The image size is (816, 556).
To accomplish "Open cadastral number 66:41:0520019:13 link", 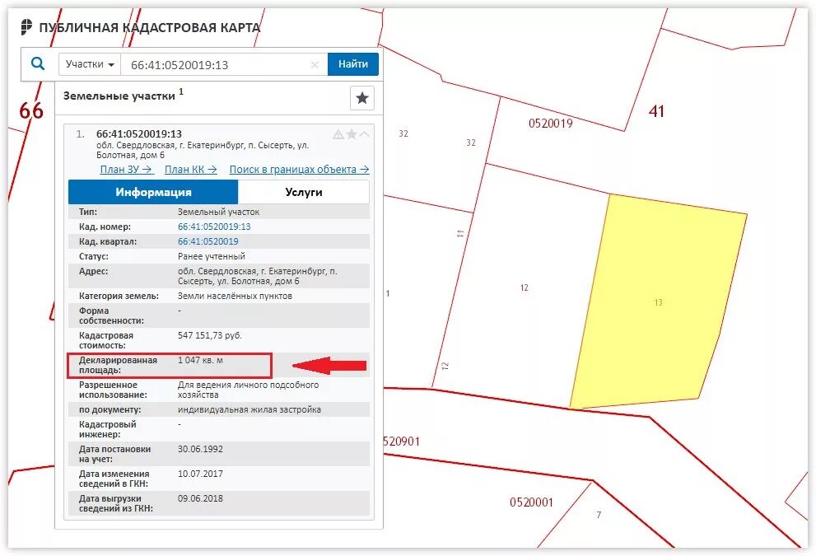I will tap(214, 227).
